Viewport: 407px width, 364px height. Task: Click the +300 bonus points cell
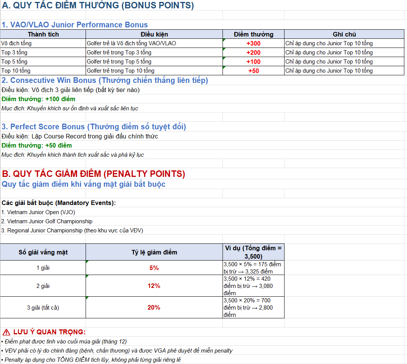coord(253,43)
